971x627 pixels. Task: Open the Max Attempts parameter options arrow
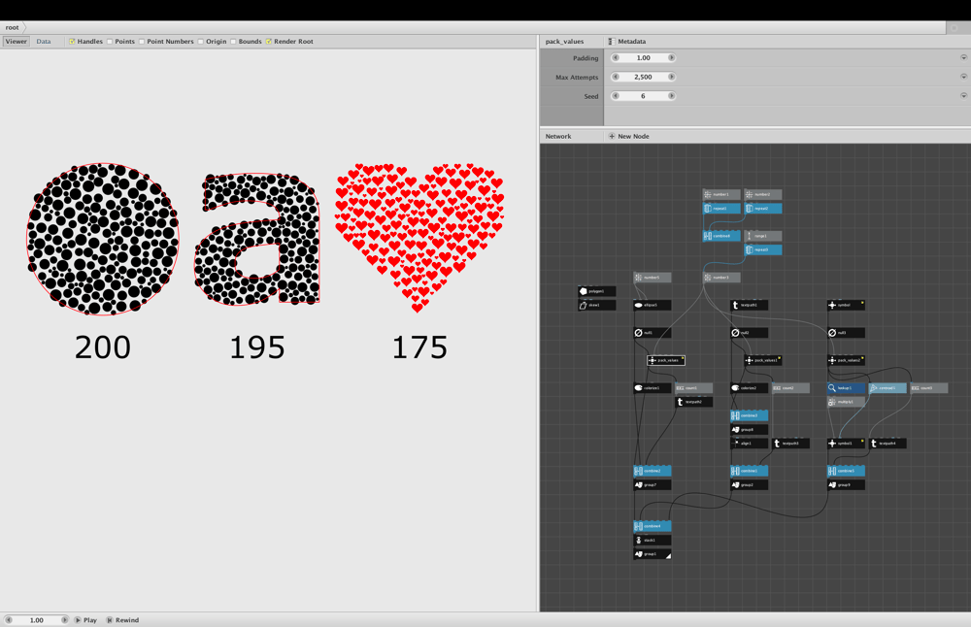963,77
